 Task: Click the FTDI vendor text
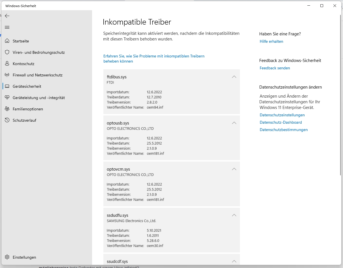110,82
